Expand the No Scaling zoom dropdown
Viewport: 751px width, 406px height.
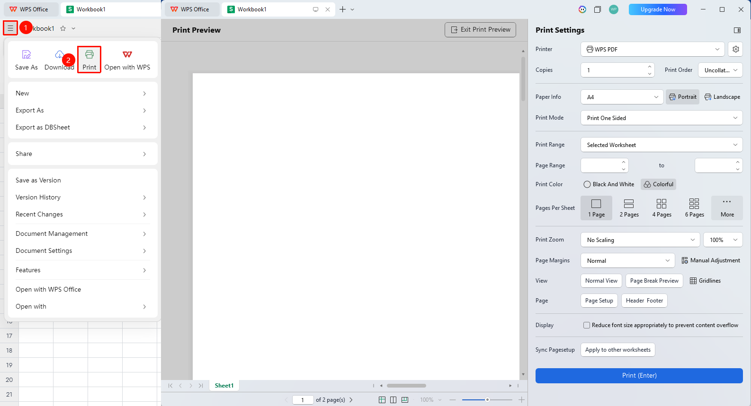pyautogui.click(x=640, y=240)
